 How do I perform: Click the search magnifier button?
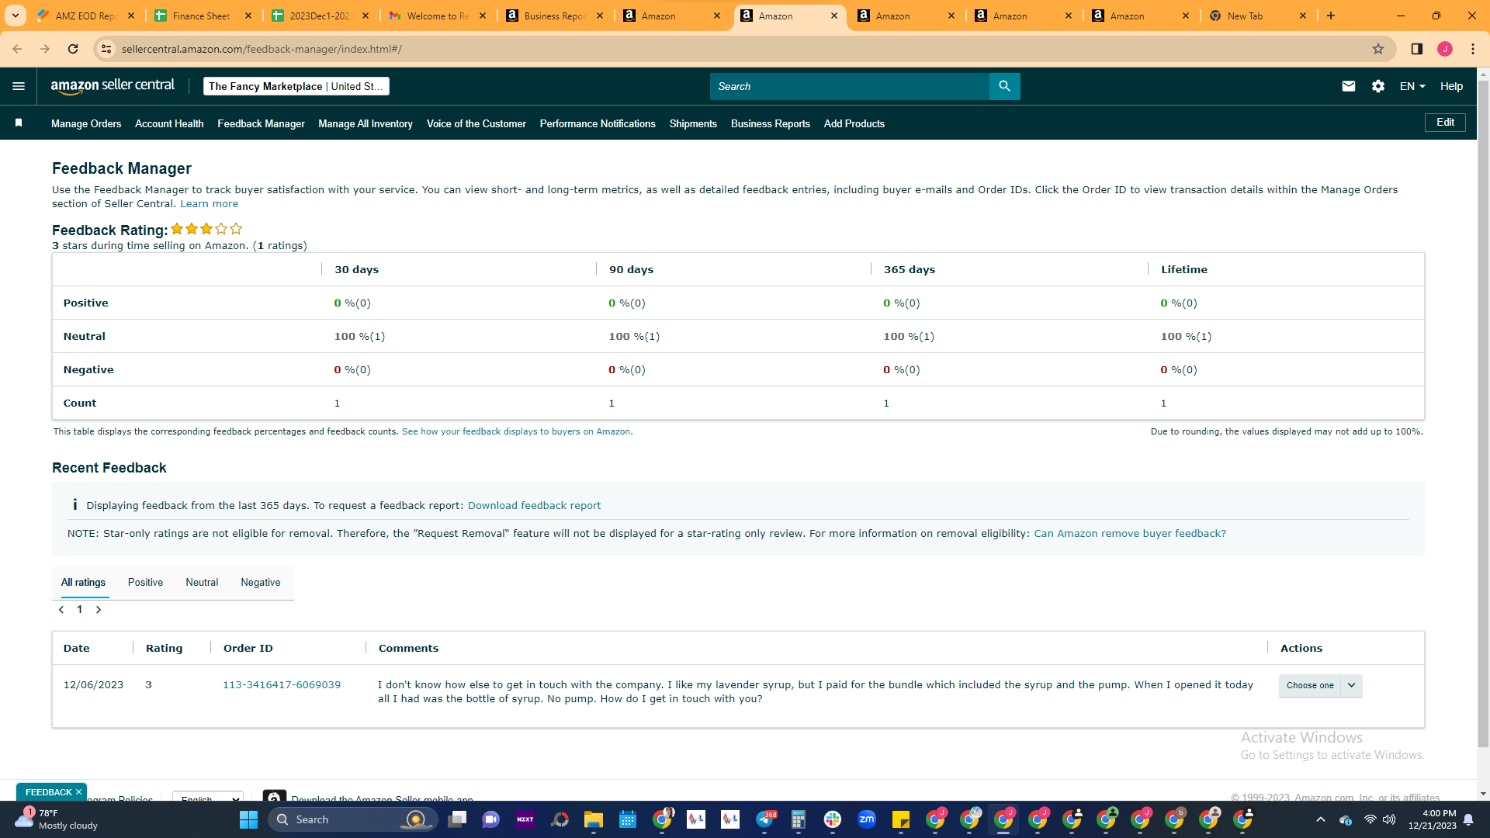[1004, 86]
